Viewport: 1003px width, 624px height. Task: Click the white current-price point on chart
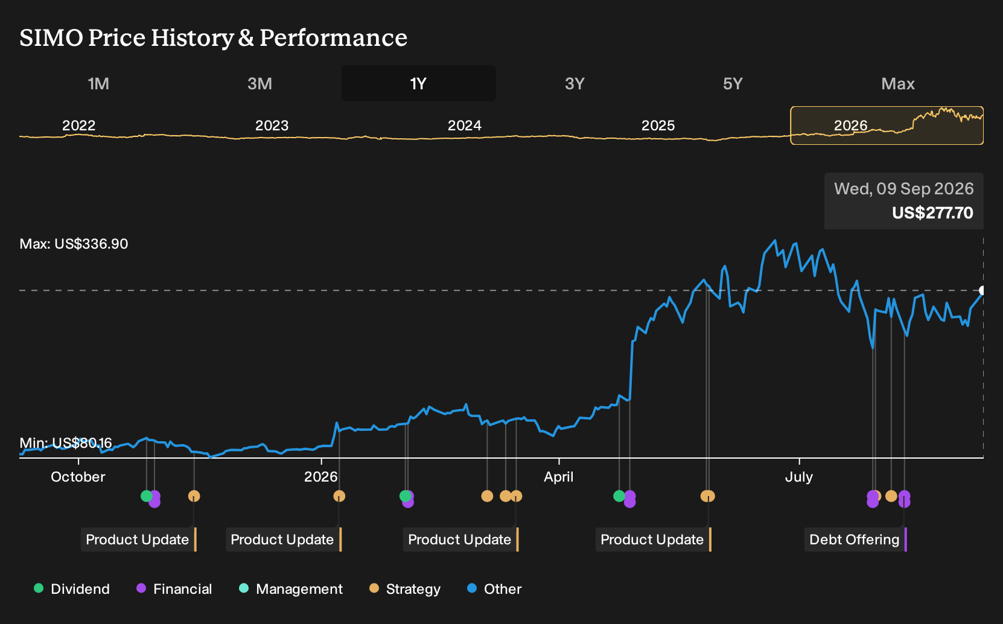click(x=982, y=290)
